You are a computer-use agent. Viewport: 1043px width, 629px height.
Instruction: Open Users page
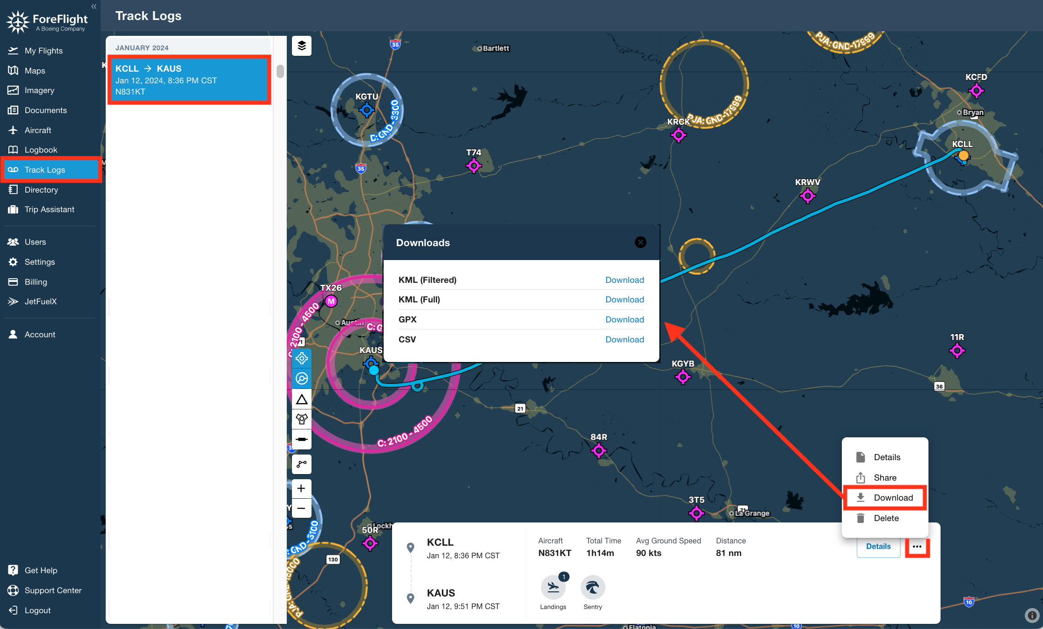pyautogui.click(x=35, y=242)
